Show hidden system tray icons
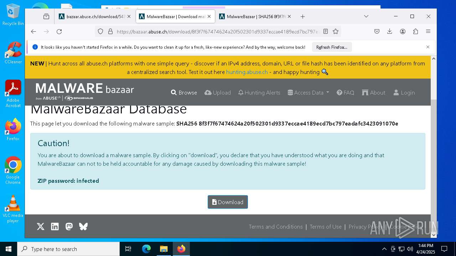Screen dimensions: 456x256 [384, 249]
